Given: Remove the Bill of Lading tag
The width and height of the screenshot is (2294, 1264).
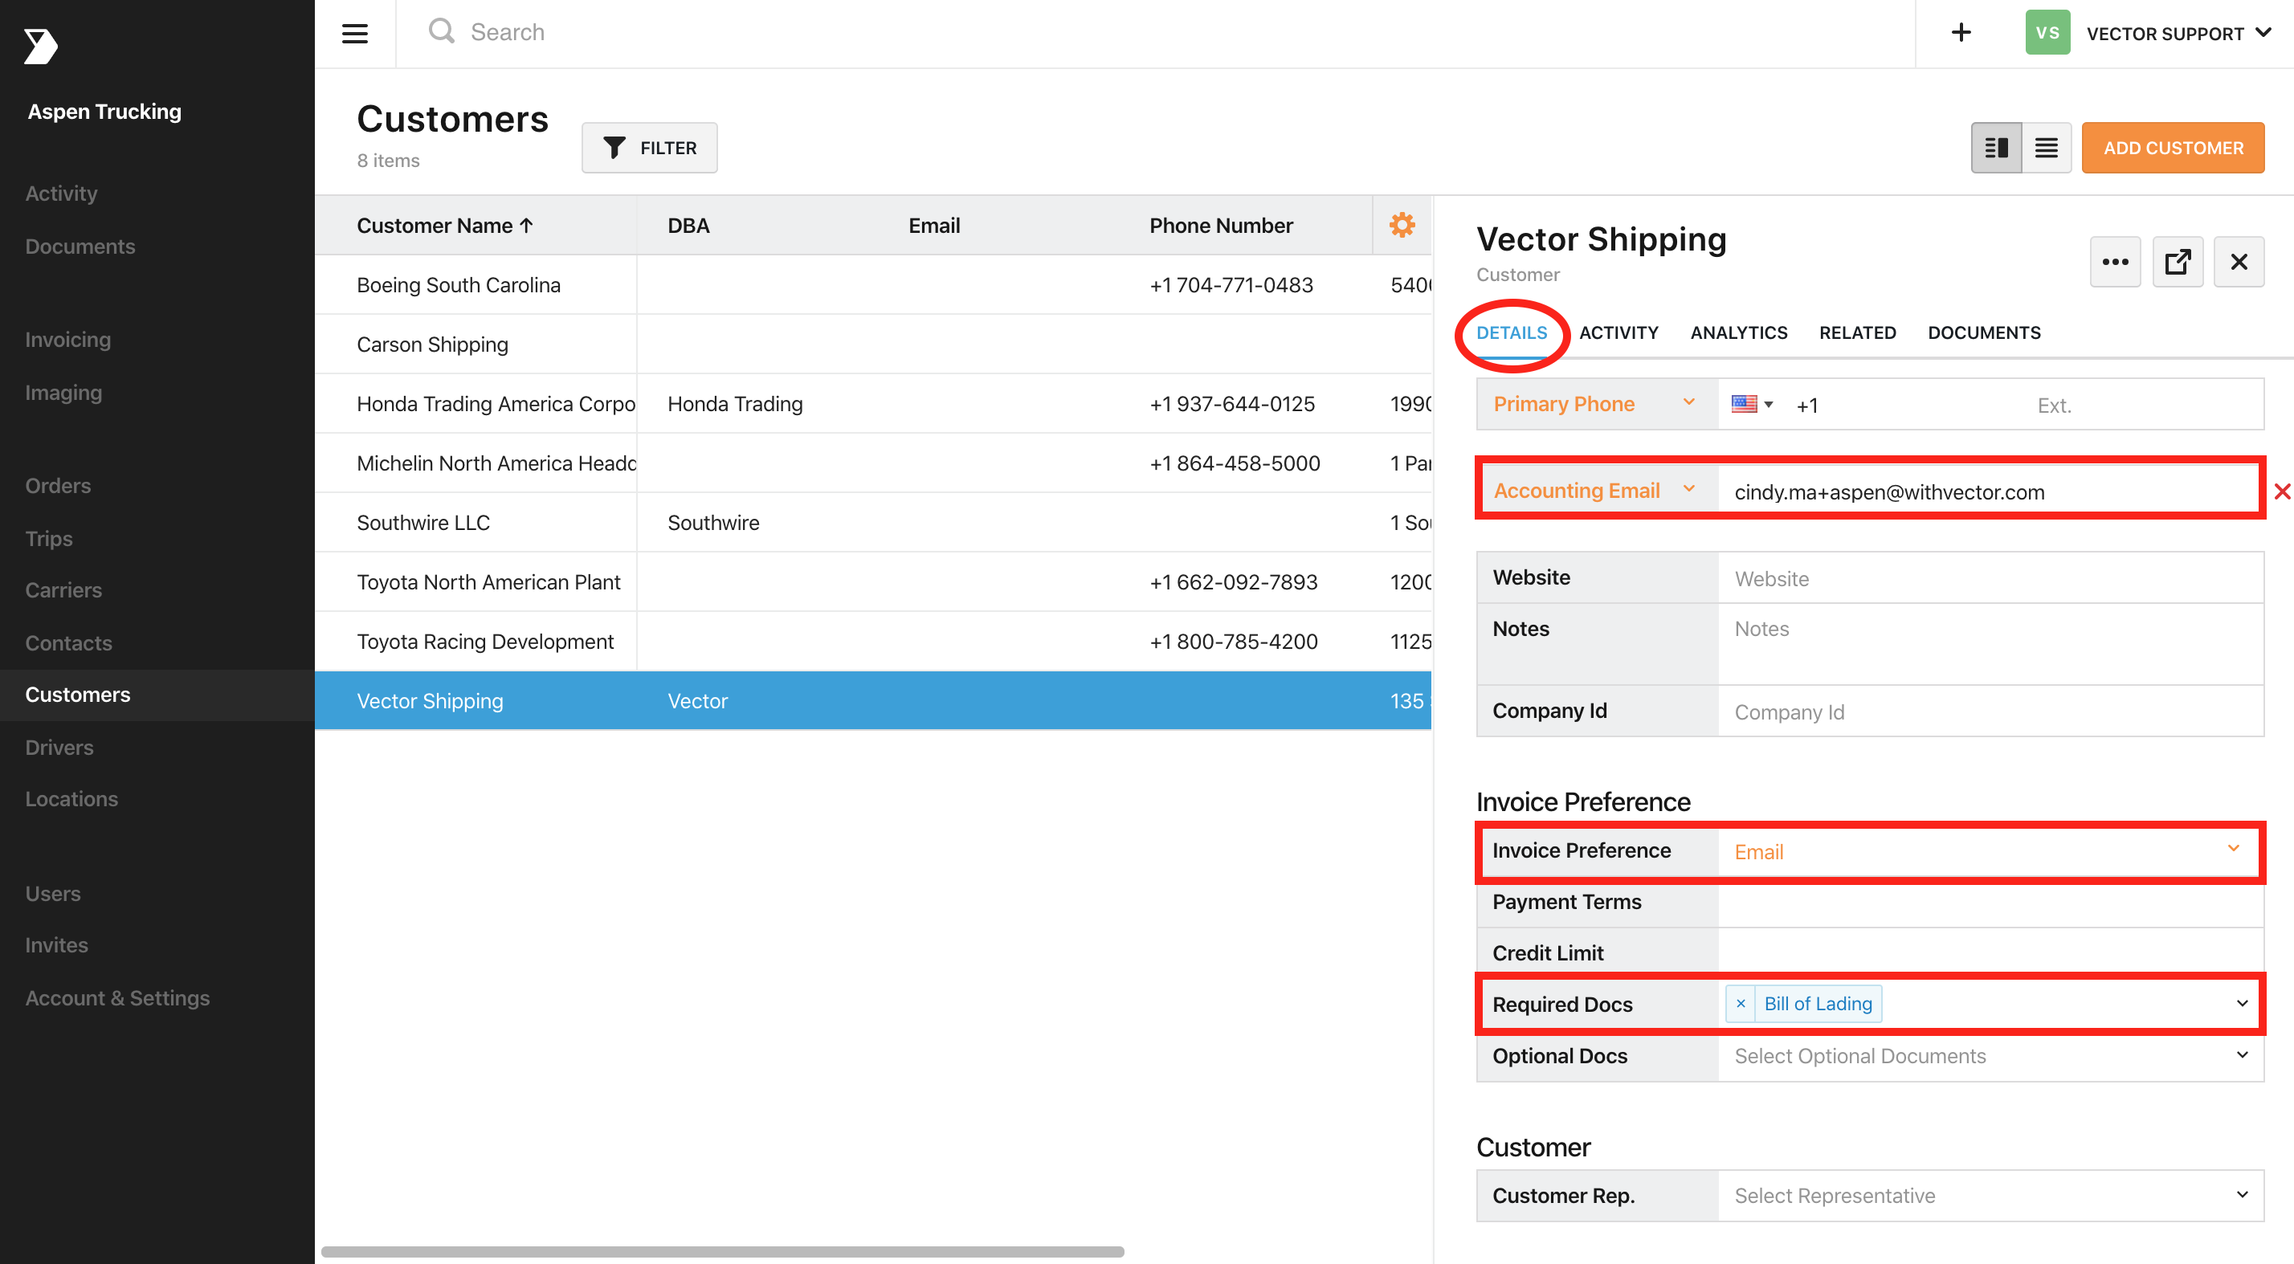Looking at the screenshot, I should (x=1741, y=1004).
